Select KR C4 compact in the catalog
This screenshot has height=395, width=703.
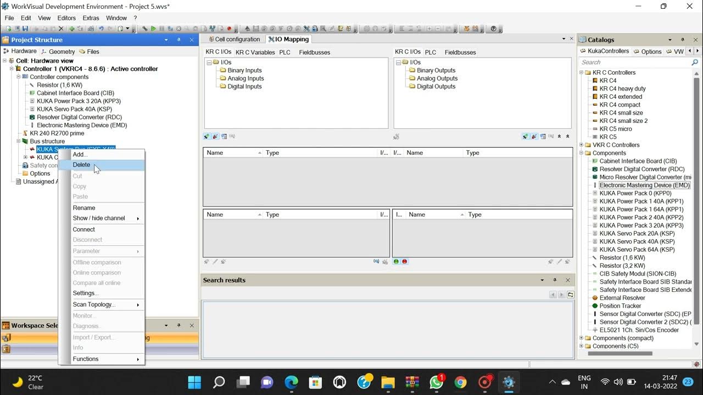pyautogui.click(x=620, y=105)
